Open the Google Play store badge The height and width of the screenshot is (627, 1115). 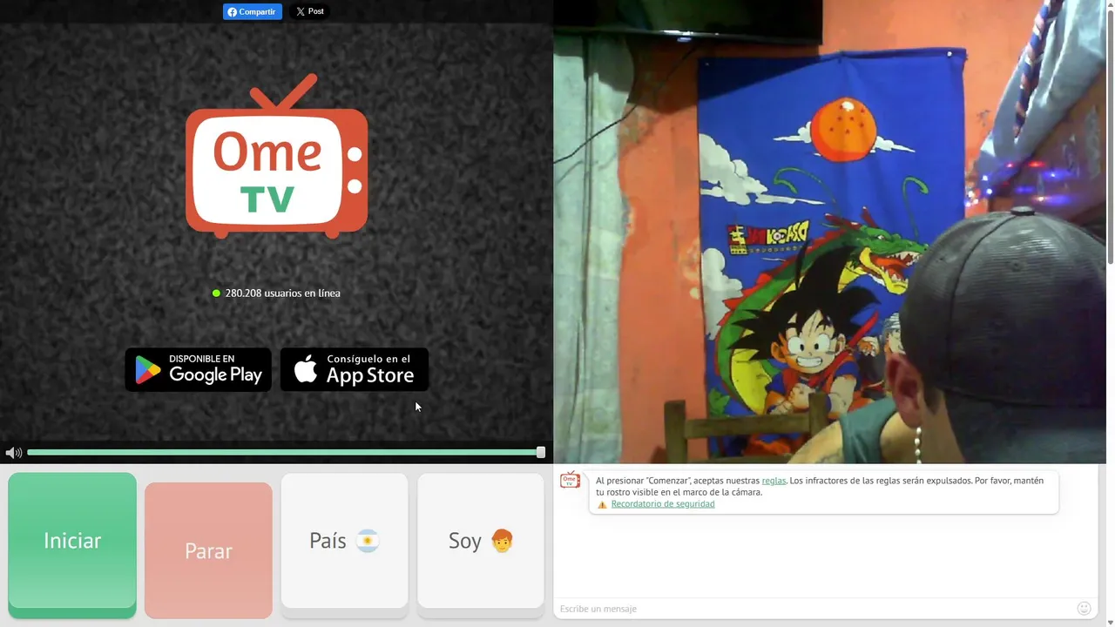click(x=199, y=370)
